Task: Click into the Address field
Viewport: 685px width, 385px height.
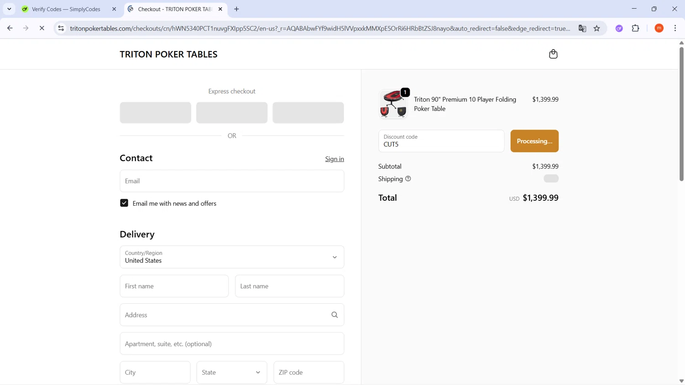Action: (x=232, y=315)
